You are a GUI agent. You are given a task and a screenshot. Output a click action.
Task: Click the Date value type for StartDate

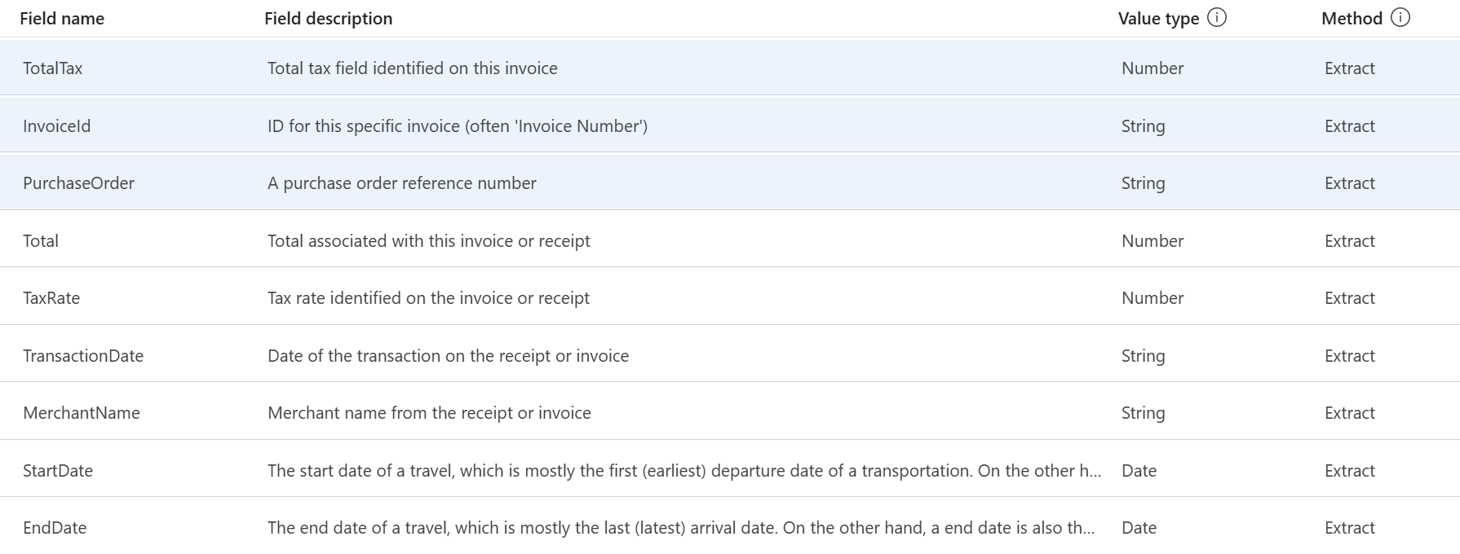coord(1139,471)
